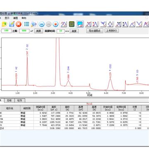The height and width of the screenshot is (149, 149).
Task: Click the O2 peak label at 1.547
Action: pos(27,50)
